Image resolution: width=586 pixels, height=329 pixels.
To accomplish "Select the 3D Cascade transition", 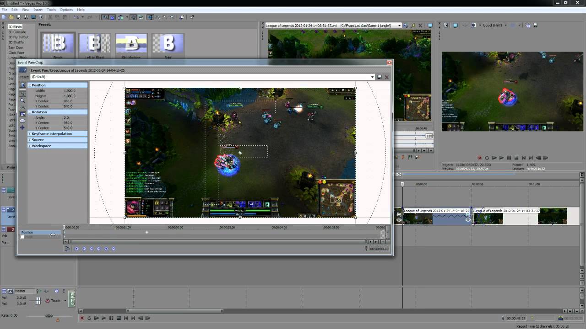I will [x=17, y=32].
